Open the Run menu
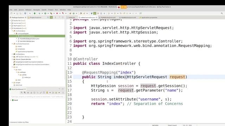Screen dimensions: 225x126 [x=57, y=10]
